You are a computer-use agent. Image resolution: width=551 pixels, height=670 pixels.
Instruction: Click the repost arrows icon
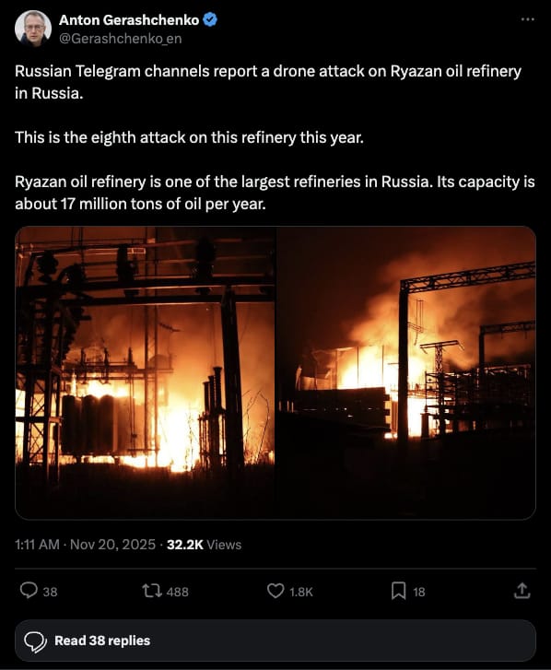(152, 591)
